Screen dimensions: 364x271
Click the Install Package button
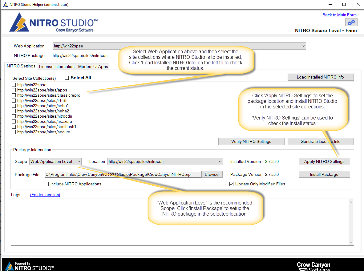coord(324,174)
